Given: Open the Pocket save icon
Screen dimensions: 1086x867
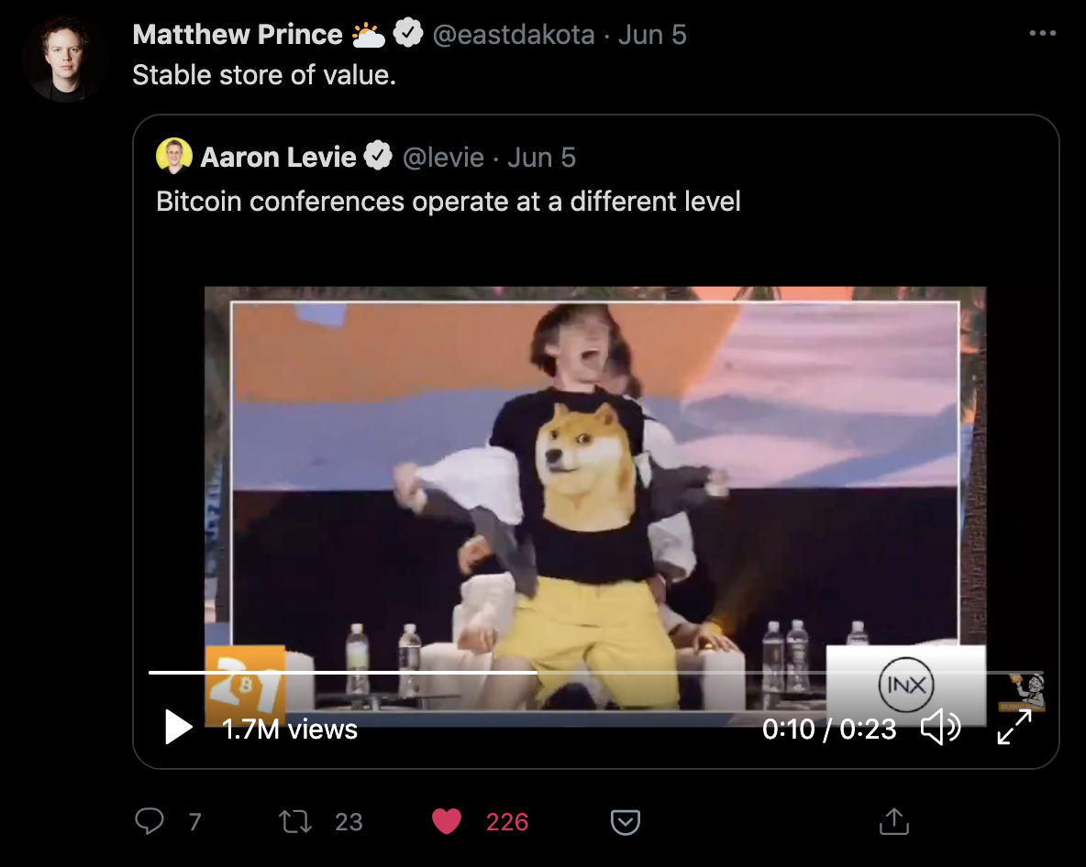Looking at the screenshot, I should pos(625,821).
